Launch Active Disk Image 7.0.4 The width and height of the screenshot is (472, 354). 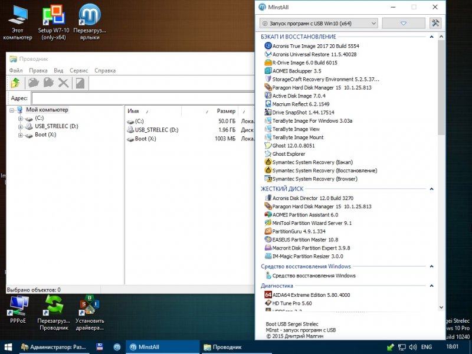click(294, 96)
